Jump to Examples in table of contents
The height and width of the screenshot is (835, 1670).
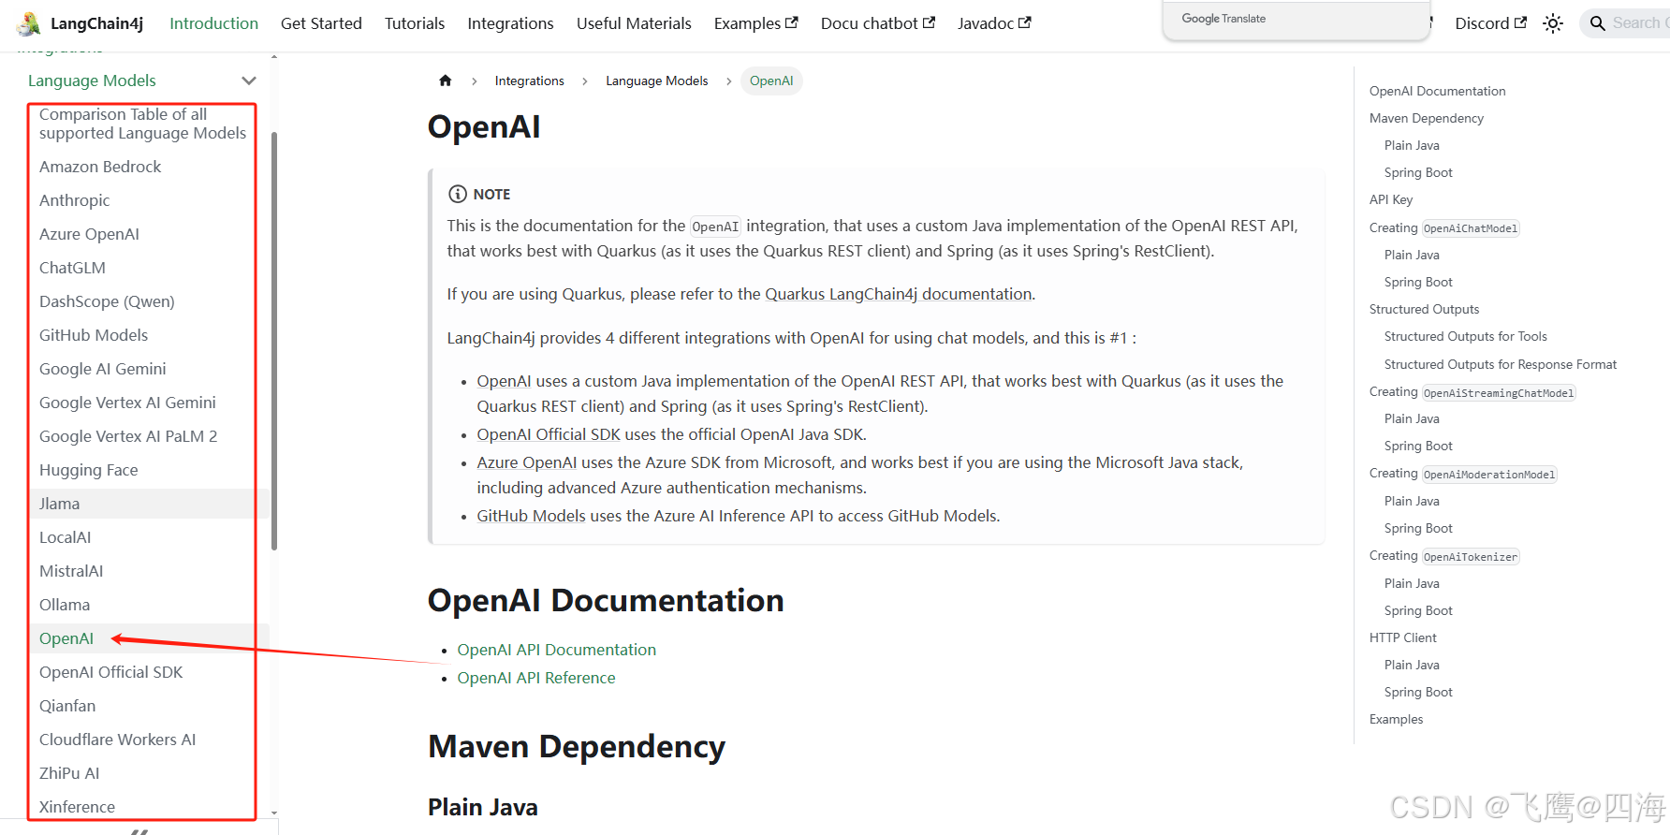(x=1396, y=719)
